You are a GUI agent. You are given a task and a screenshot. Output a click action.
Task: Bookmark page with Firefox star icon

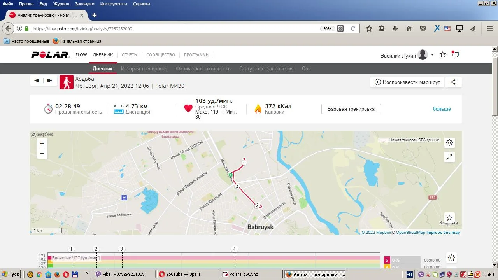369,28
